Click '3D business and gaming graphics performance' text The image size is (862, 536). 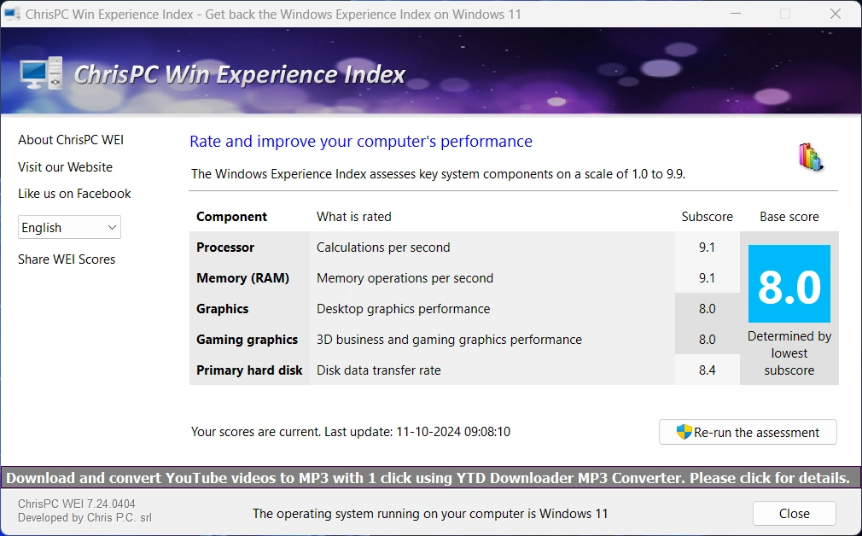click(449, 340)
